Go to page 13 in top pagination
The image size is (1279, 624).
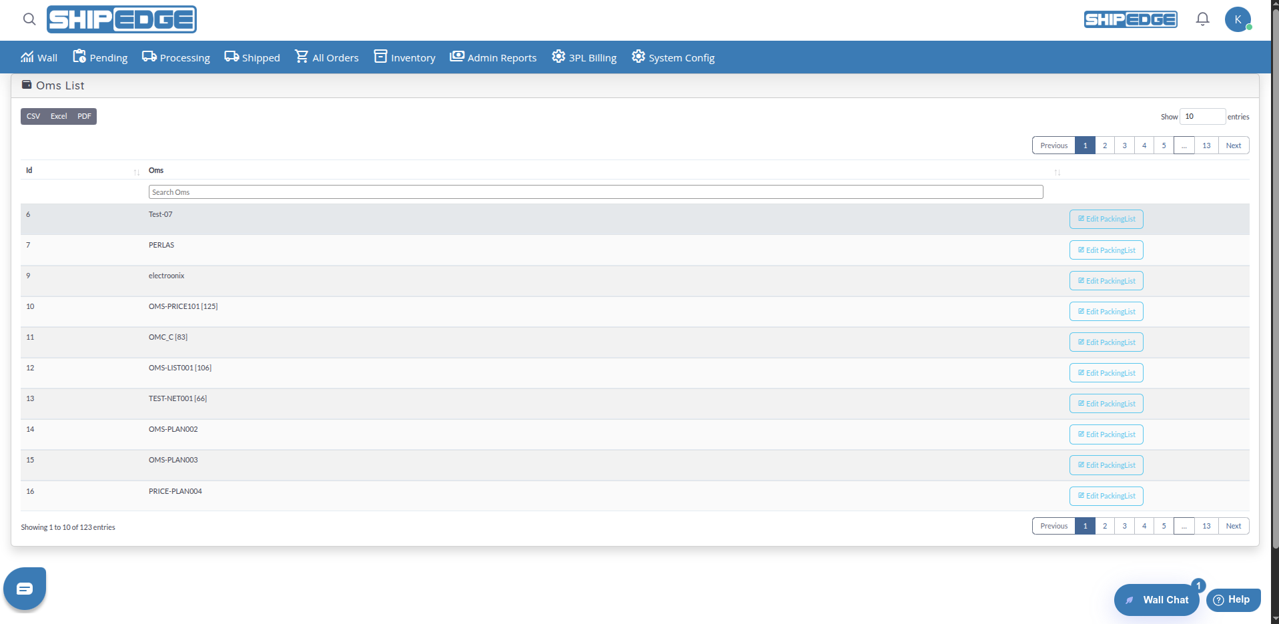pyautogui.click(x=1206, y=145)
